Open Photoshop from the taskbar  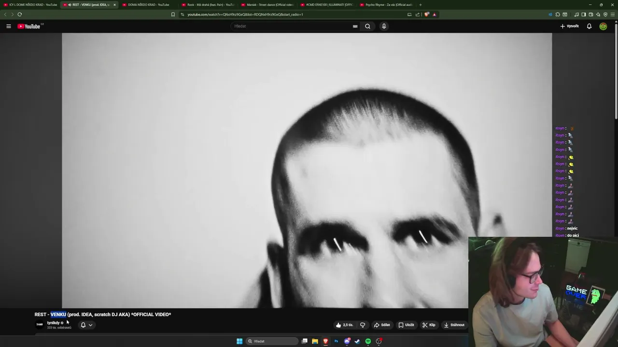click(x=336, y=341)
